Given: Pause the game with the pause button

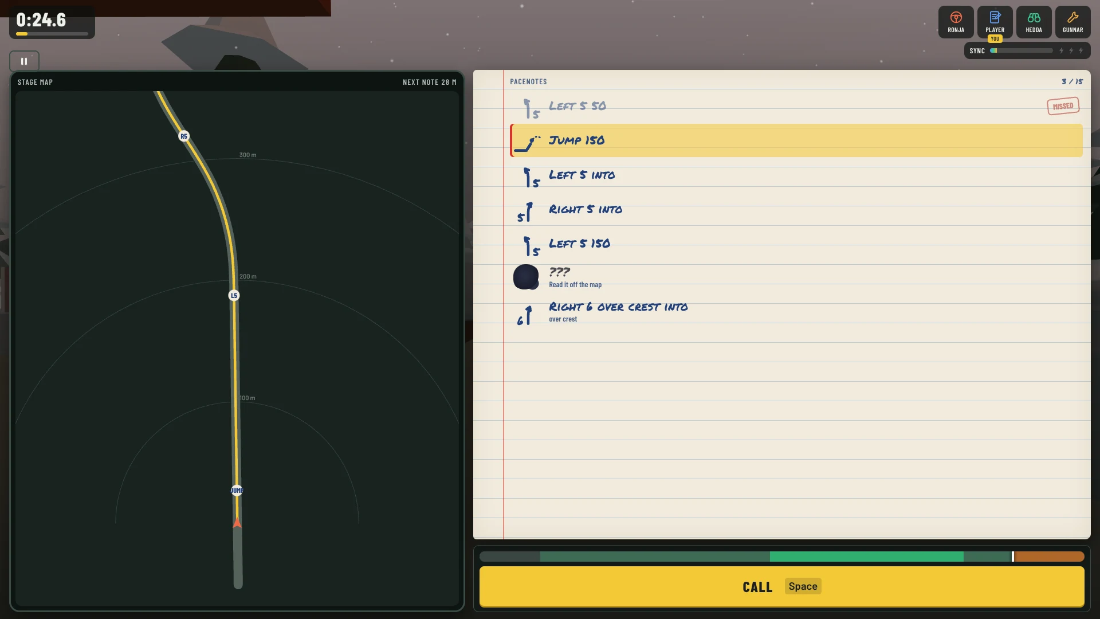Looking at the screenshot, I should pyautogui.click(x=24, y=61).
